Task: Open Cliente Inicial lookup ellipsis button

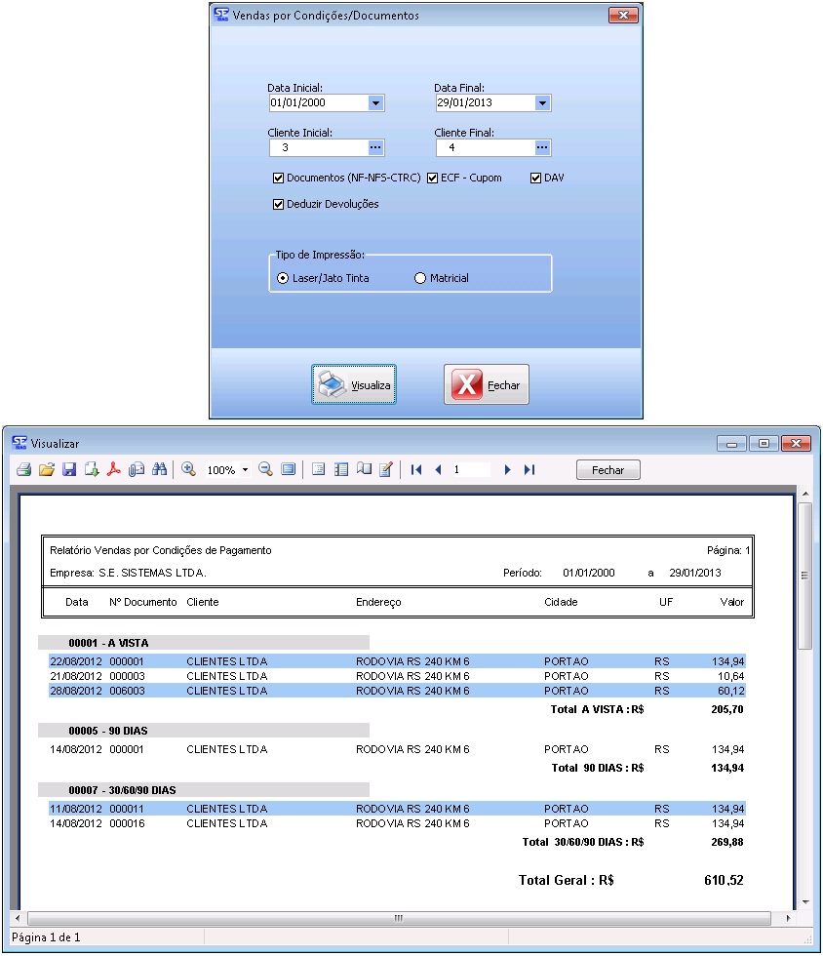Action: click(x=375, y=148)
